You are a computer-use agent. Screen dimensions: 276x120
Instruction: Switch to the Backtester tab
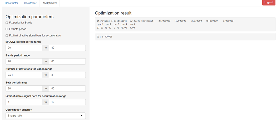(x=30, y=3)
